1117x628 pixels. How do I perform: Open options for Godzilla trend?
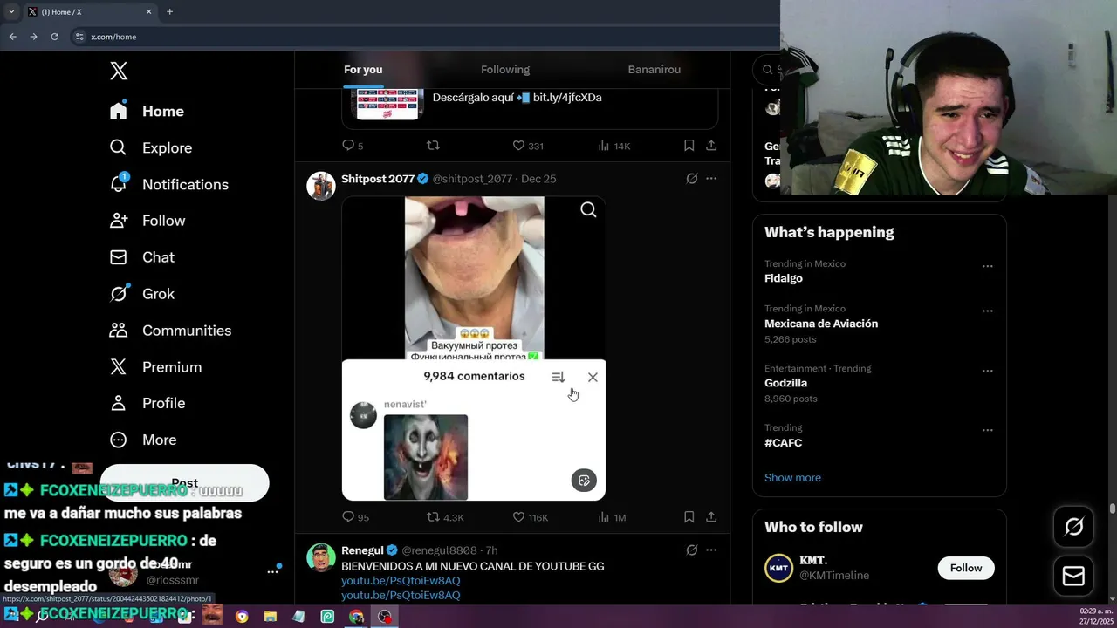pyautogui.click(x=987, y=371)
